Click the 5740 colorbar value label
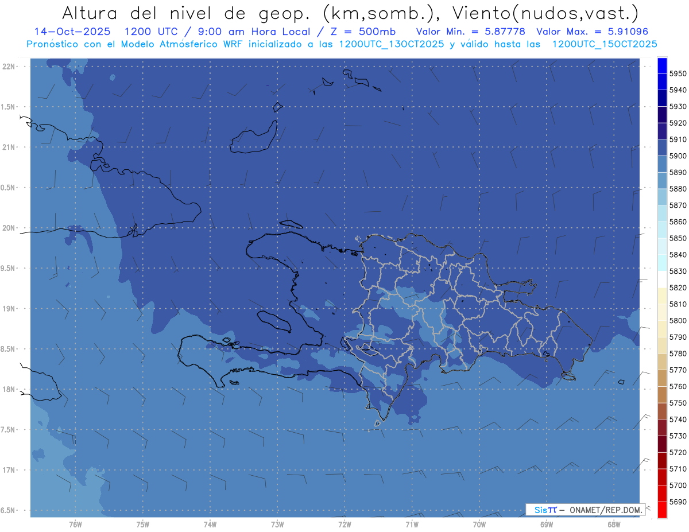The width and height of the screenshot is (689, 532). pos(678,420)
